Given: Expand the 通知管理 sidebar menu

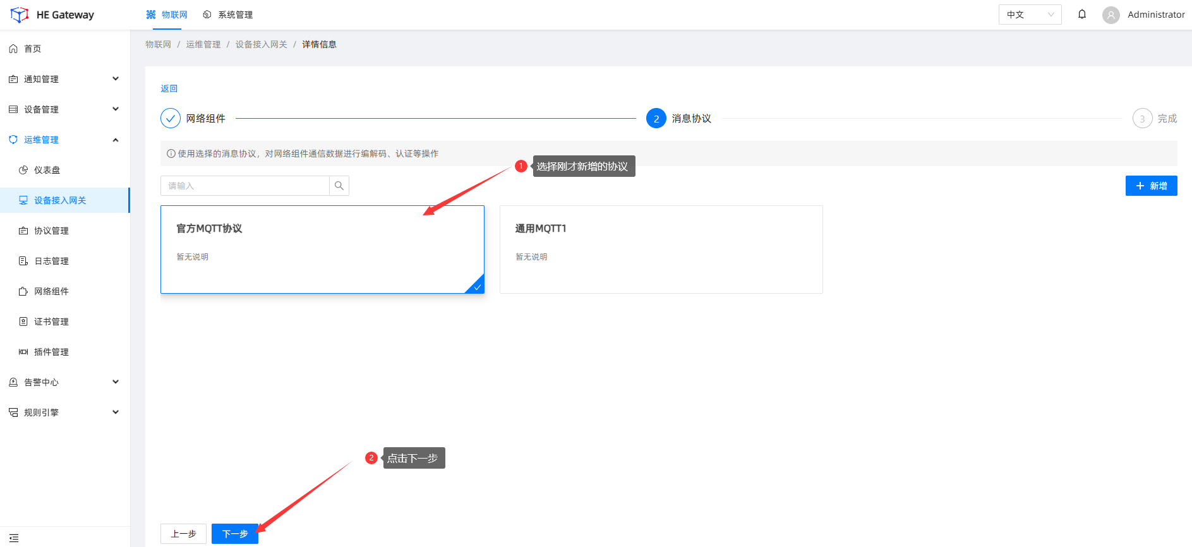Looking at the screenshot, I should click(63, 79).
